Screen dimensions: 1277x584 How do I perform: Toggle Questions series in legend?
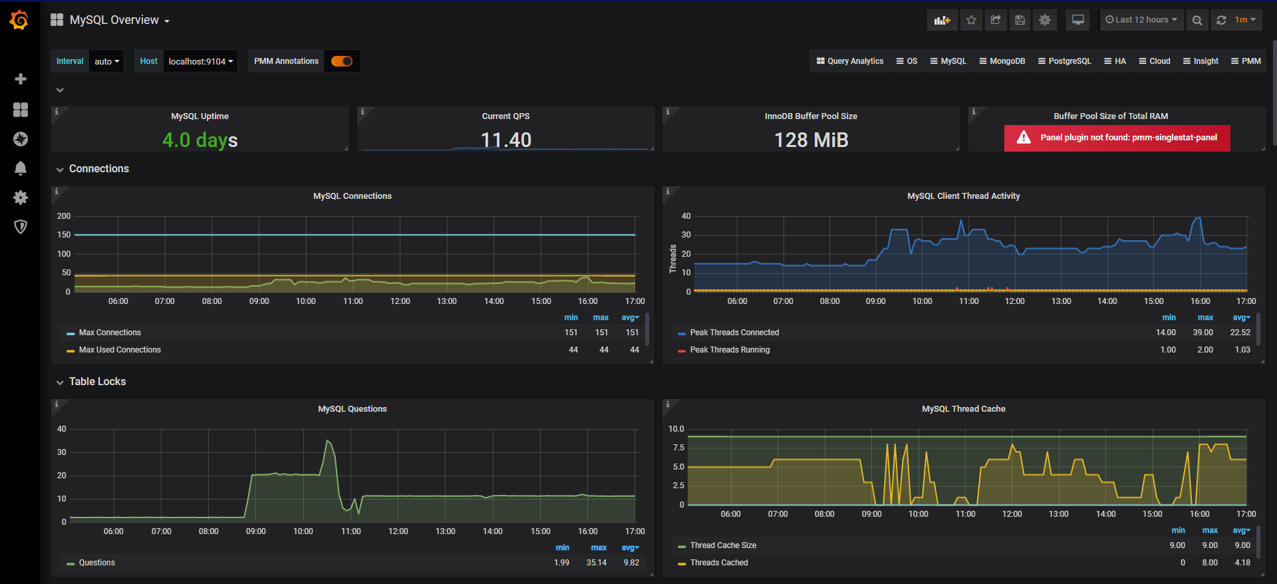(97, 563)
